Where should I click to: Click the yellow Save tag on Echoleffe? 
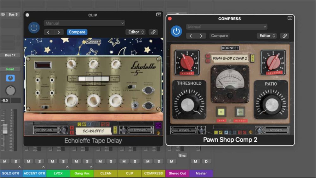115,130
